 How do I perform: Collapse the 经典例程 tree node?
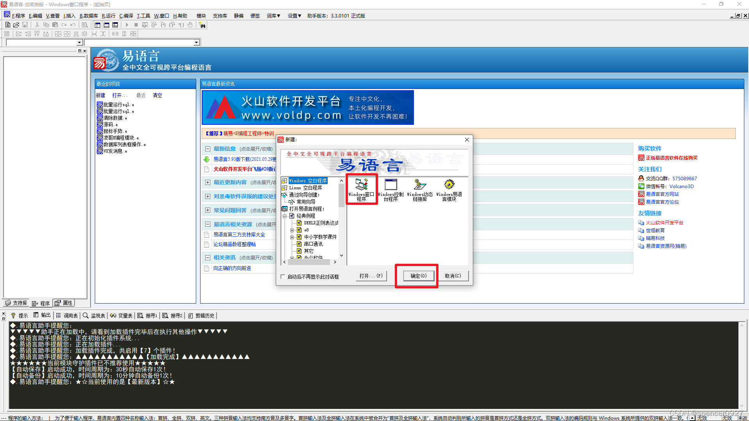click(284, 216)
